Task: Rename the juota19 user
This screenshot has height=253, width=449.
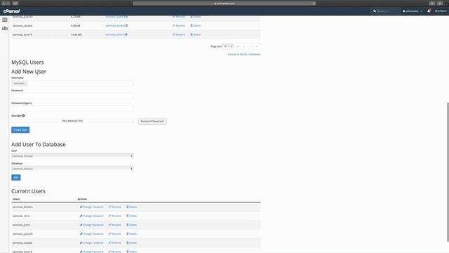Action: 115,234
